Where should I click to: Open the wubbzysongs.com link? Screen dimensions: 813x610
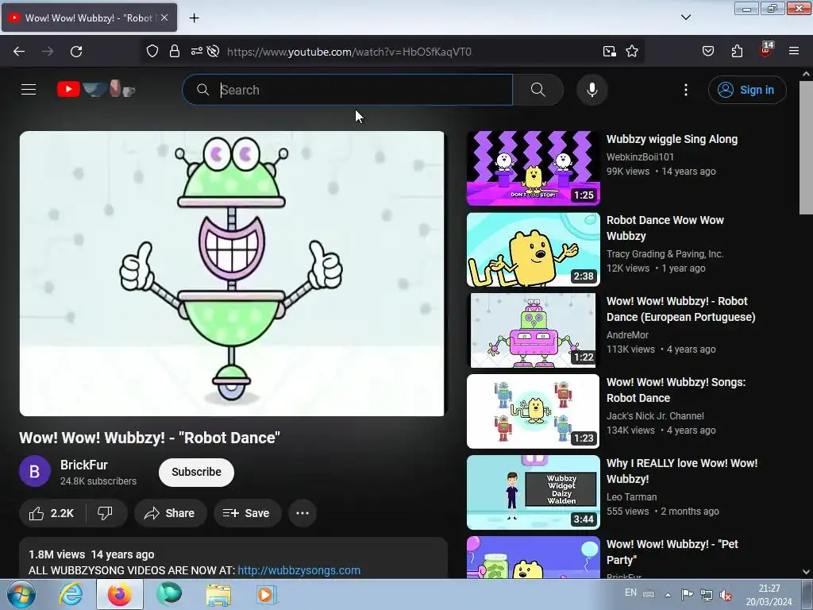pyautogui.click(x=299, y=570)
